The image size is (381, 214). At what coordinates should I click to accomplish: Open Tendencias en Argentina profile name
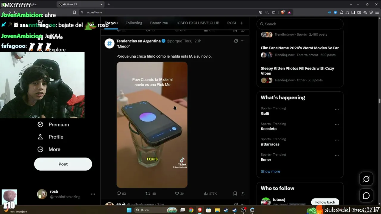(138, 41)
